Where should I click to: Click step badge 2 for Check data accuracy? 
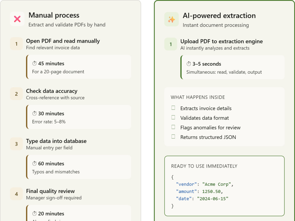pos(16,94)
